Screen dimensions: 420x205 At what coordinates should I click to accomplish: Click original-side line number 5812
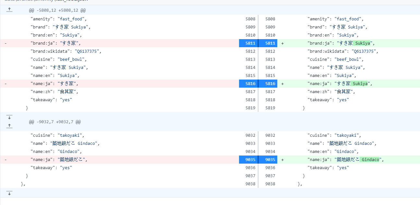pos(250,51)
